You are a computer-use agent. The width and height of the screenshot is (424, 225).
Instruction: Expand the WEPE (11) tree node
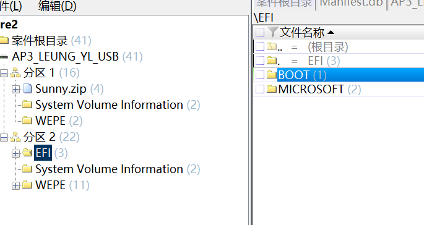[x=15, y=185]
